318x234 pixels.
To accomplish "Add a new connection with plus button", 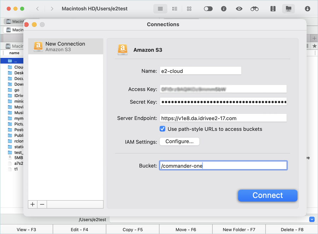I will [33, 204].
